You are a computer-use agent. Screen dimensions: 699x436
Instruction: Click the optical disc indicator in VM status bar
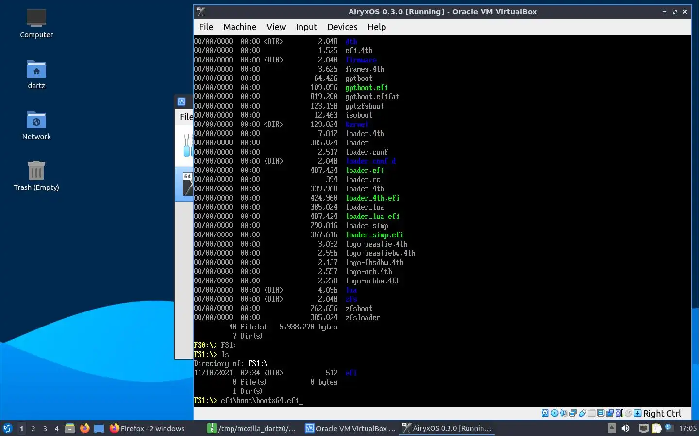tap(554, 413)
